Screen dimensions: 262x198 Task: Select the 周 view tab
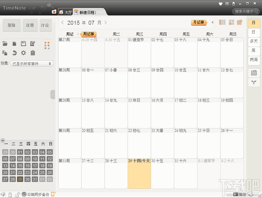(254, 51)
